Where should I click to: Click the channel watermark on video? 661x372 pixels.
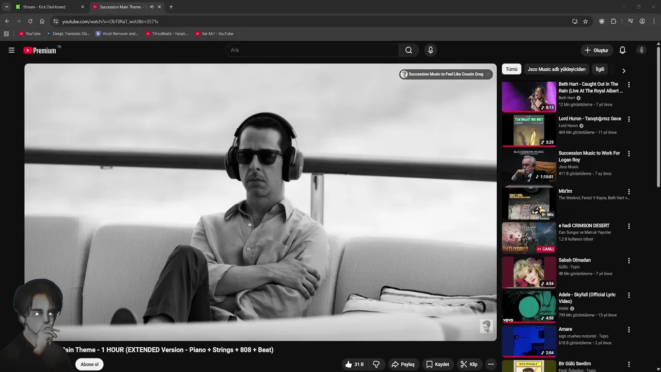tap(486, 326)
